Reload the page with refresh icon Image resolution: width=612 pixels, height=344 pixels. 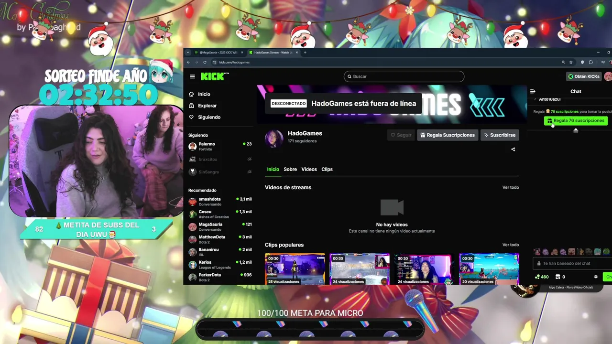[205, 62]
